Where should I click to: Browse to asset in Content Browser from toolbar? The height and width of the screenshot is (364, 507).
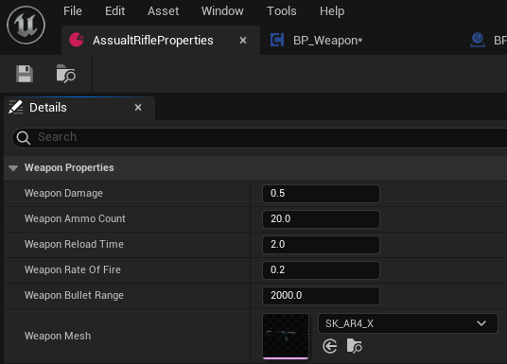pyautogui.click(x=65, y=74)
